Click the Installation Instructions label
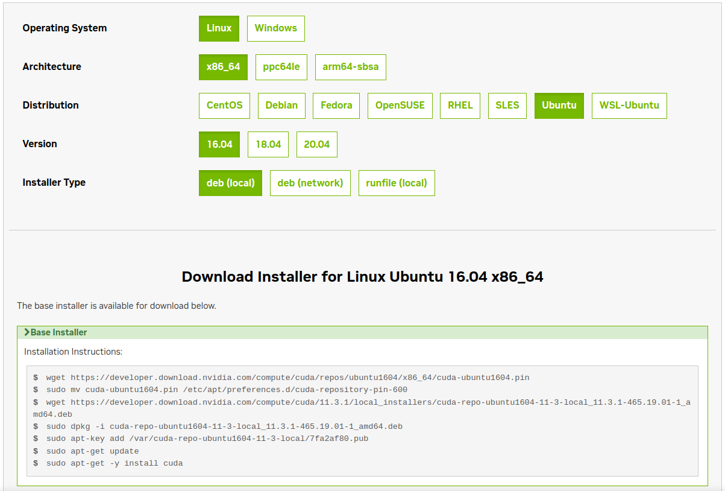 point(74,352)
